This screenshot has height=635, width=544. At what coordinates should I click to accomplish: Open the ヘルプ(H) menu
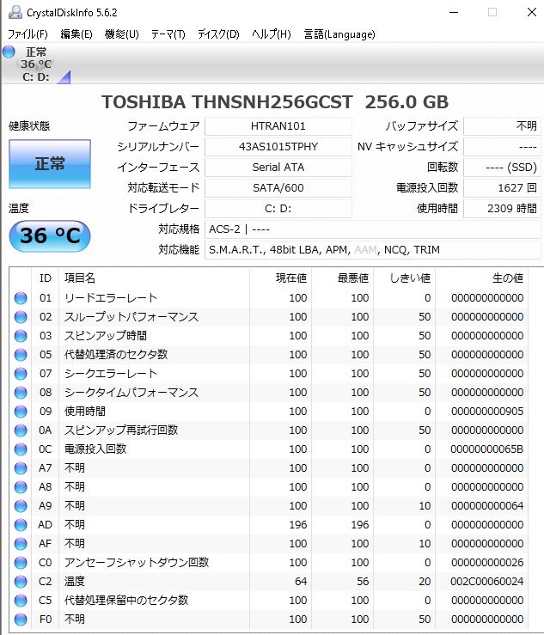[x=272, y=34]
